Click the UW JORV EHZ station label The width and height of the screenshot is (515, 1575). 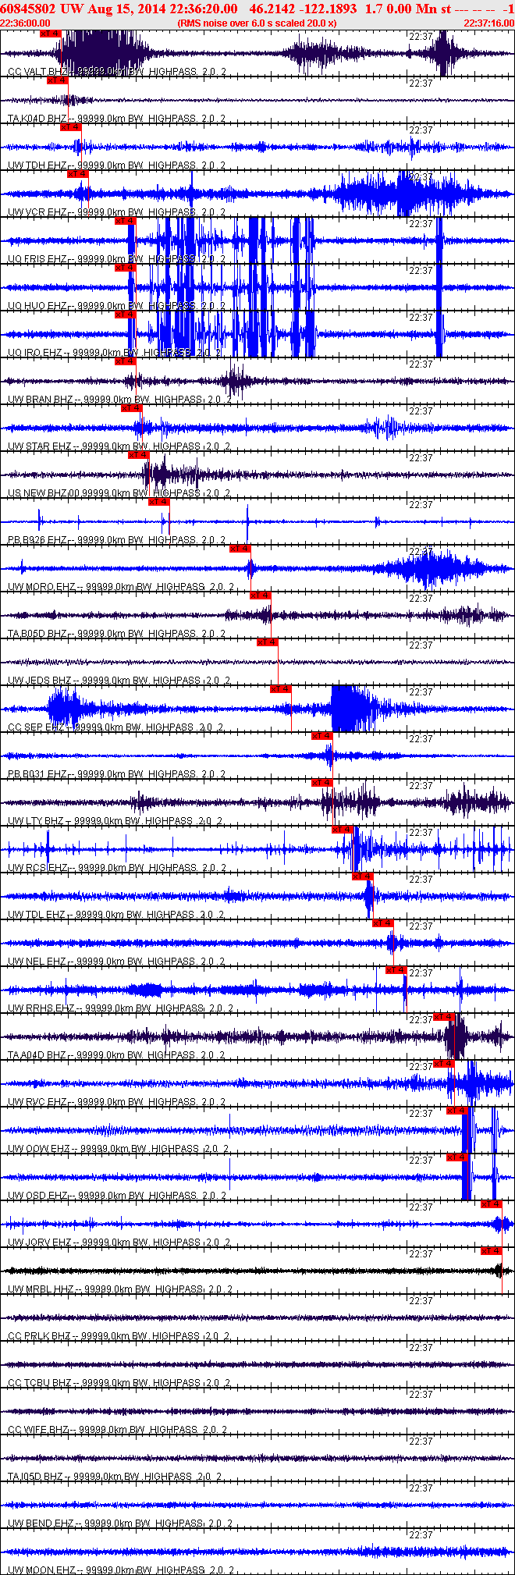(x=40, y=1243)
